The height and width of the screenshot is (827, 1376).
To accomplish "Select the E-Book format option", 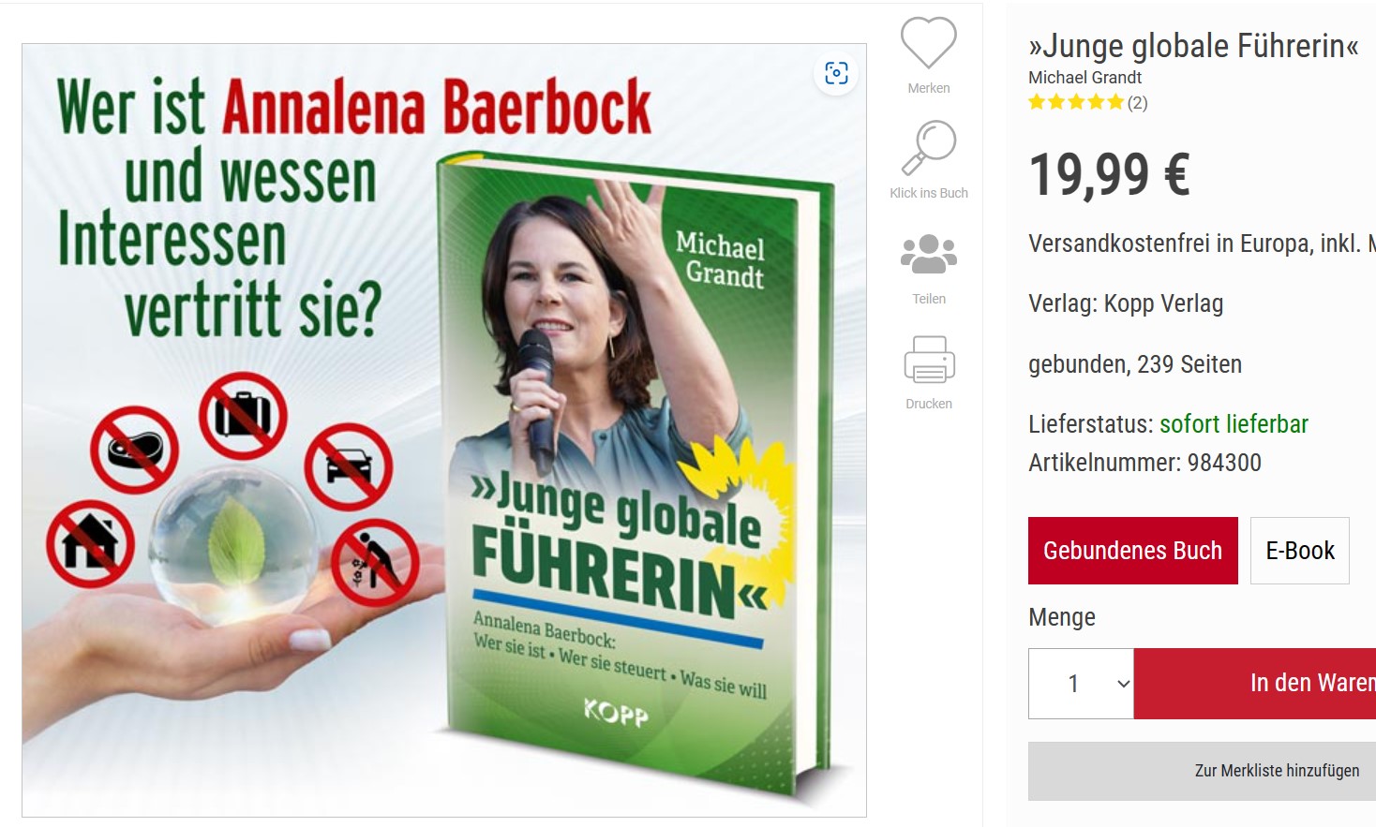I will (1299, 551).
